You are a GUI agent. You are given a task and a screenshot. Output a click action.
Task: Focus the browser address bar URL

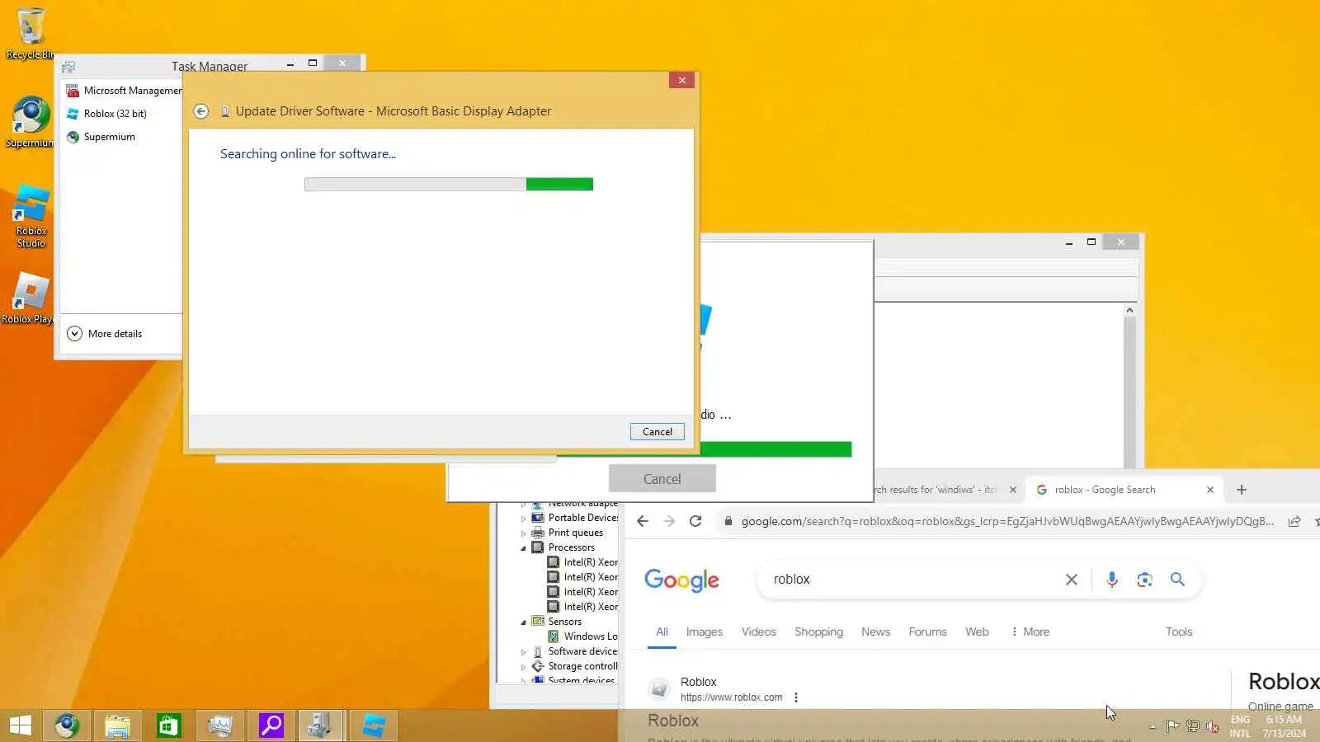click(1007, 521)
